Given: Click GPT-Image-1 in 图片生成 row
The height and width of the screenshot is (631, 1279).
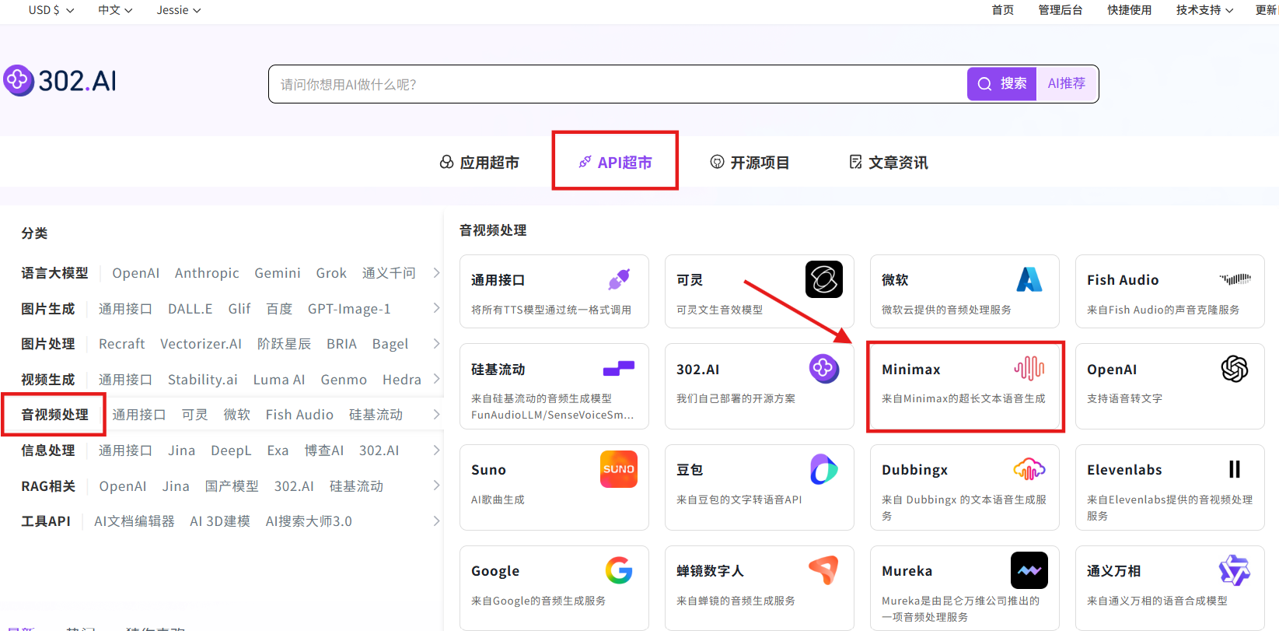Looking at the screenshot, I should 349,309.
